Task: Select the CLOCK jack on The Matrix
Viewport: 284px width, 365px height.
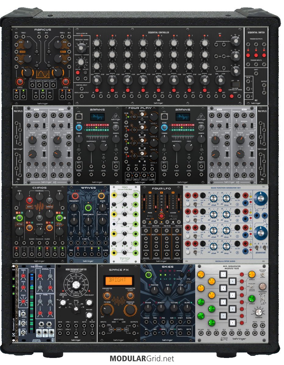Action: (41, 324)
